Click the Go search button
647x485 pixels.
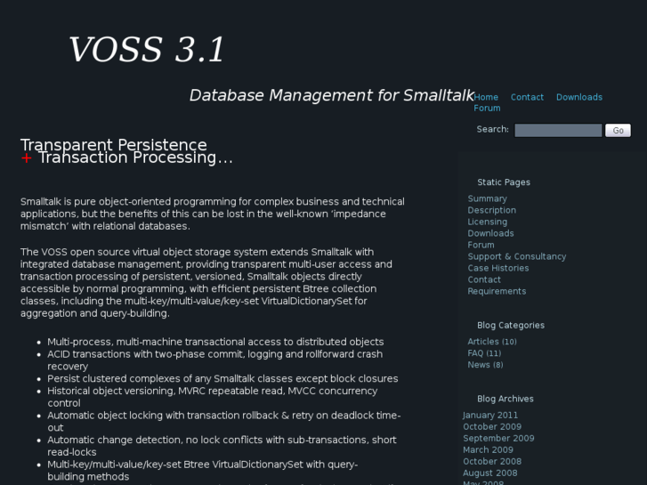coord(618,131)
